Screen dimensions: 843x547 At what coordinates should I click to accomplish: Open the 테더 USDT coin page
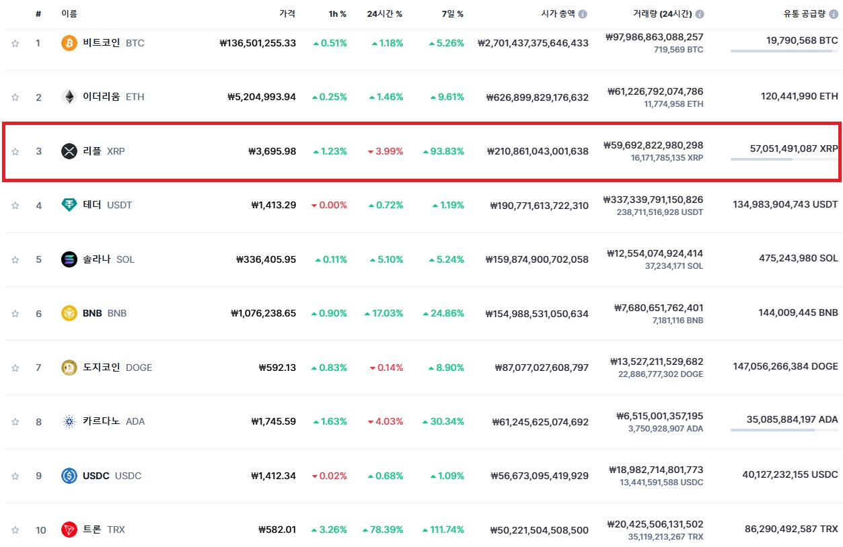coord(108,205)
